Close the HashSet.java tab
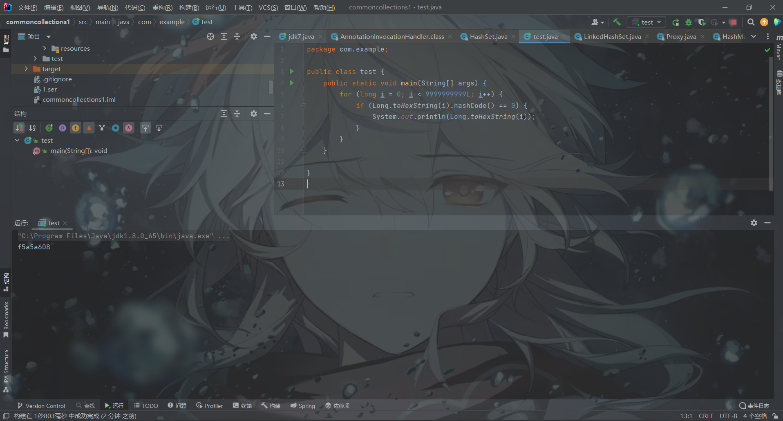This screenshot has height=421, width=783. pyautogui.click(x=513, y=36)
